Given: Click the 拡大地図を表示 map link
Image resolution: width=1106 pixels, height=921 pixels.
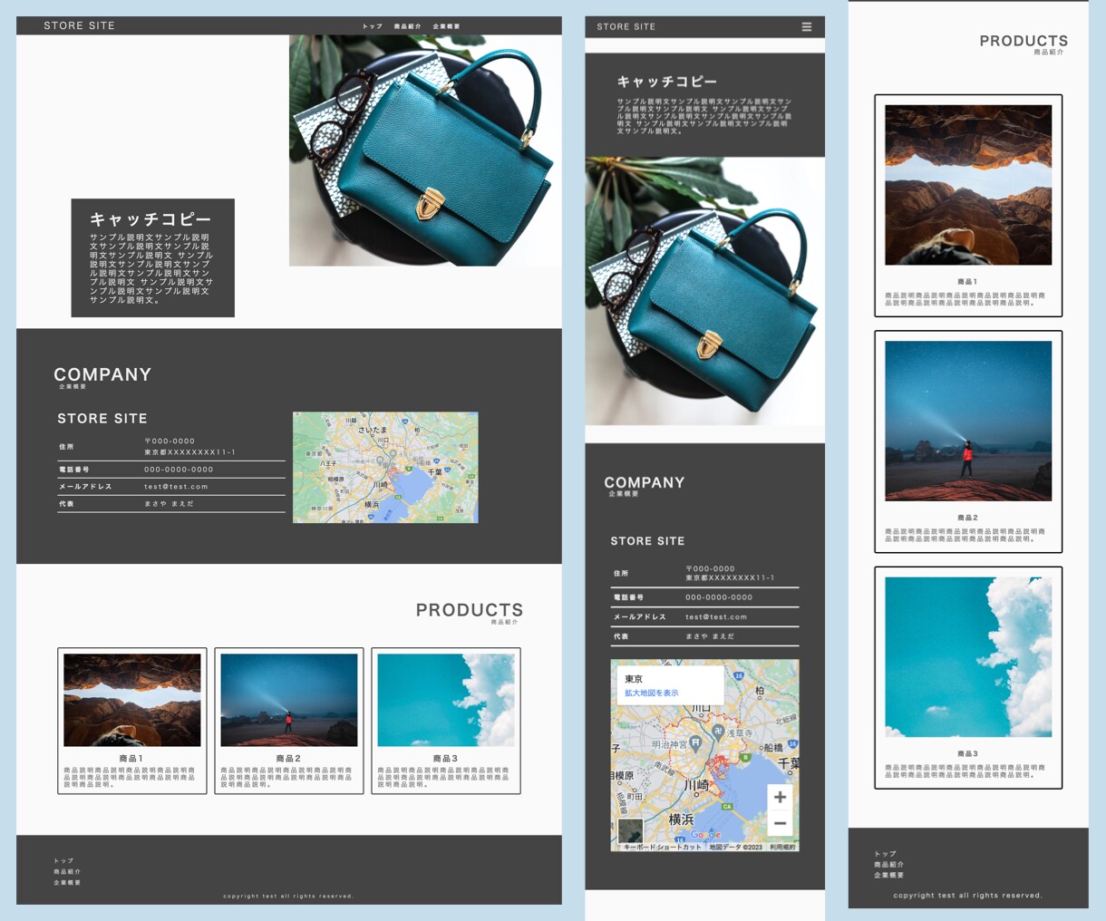Looking at the screenshot, I should point(651,693).
